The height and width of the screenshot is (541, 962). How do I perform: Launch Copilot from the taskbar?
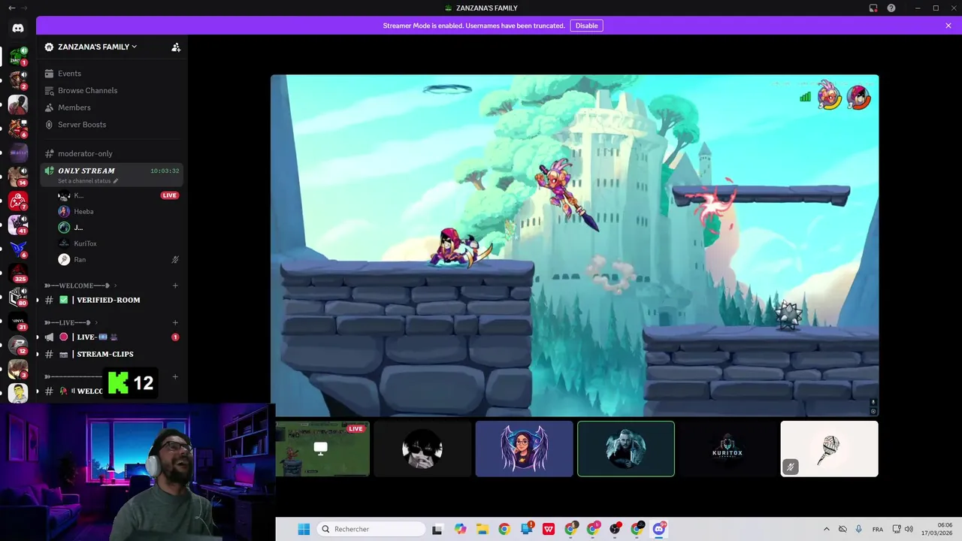click(460, 529)
